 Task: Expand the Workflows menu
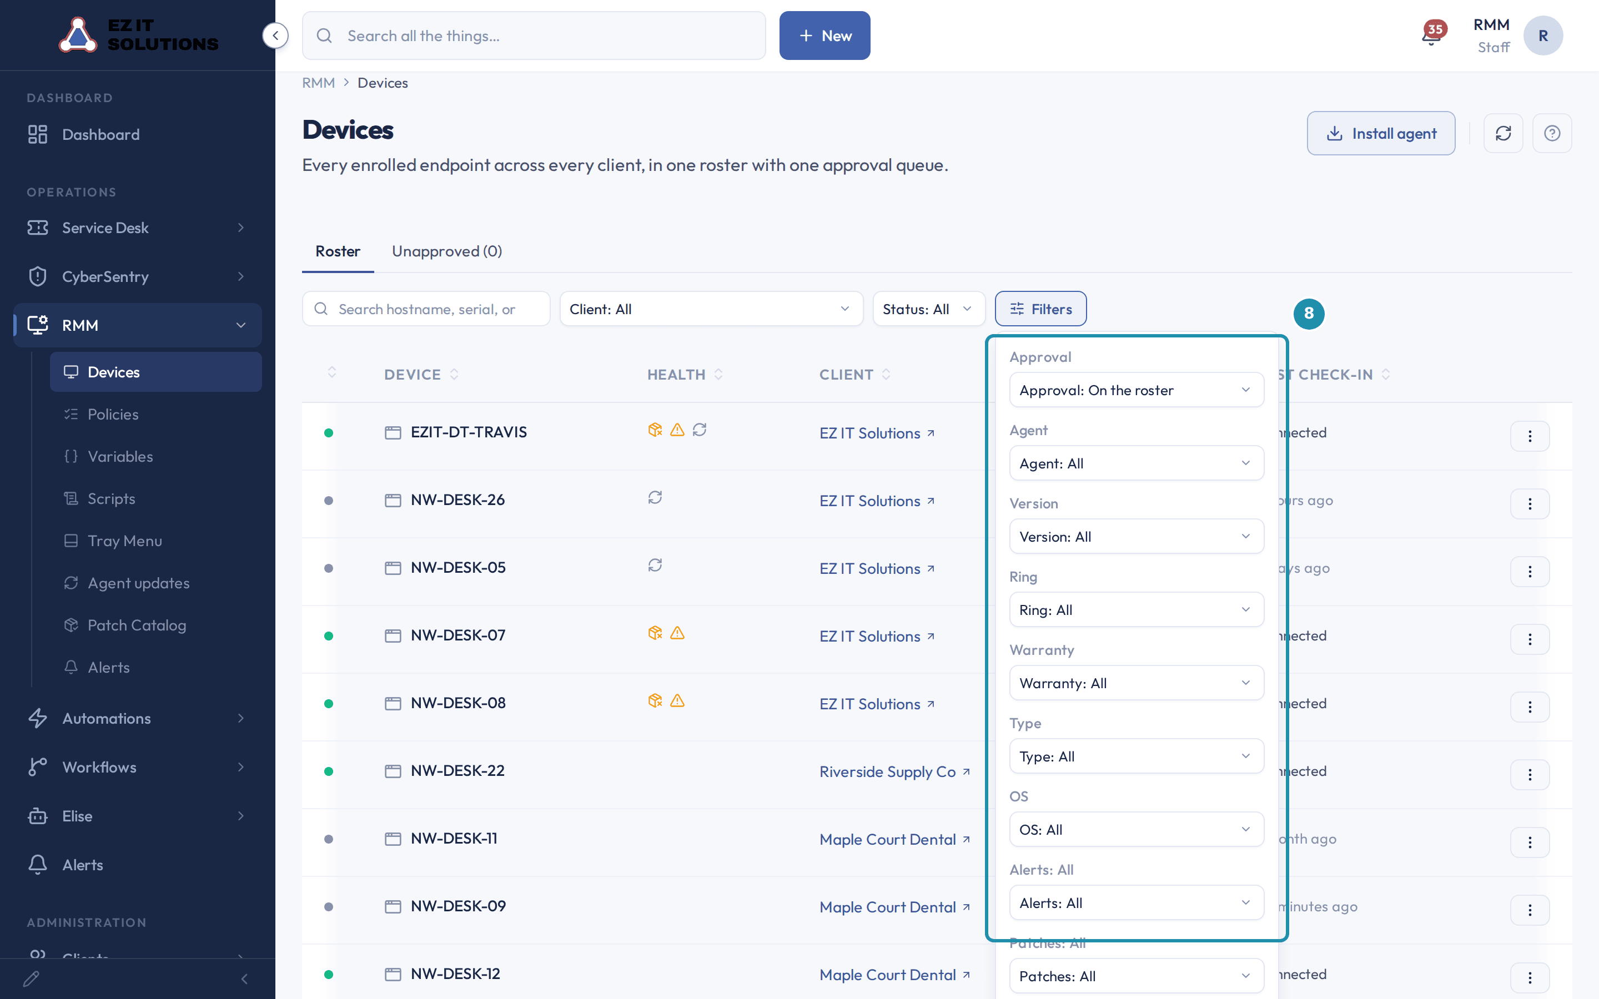[138, 768]
